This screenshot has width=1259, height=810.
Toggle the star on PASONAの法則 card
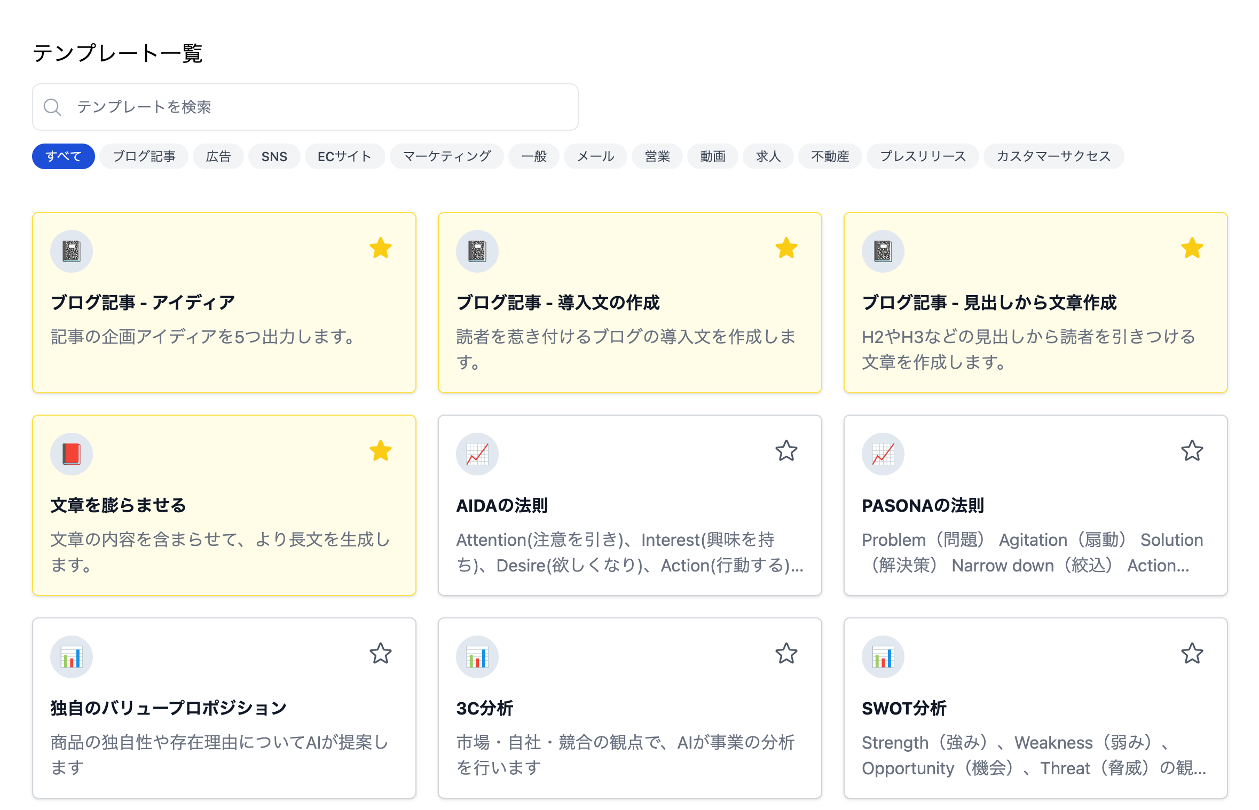1192,451
